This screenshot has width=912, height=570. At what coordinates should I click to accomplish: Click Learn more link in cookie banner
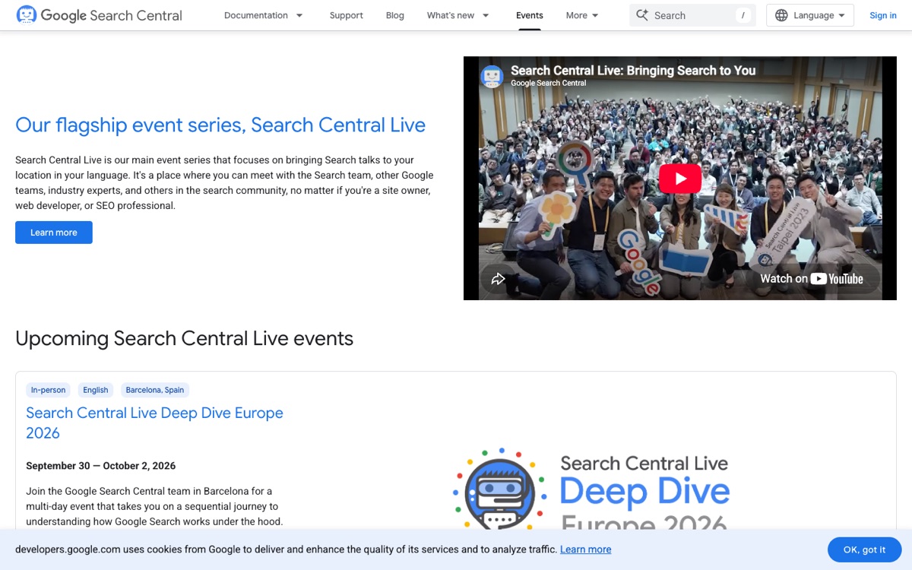coord(585,549)
